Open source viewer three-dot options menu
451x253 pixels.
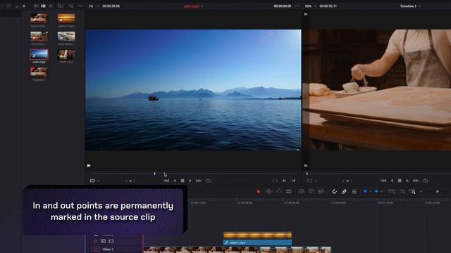(x=297, y=6)
